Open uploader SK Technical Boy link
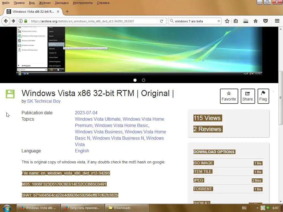 44,101
